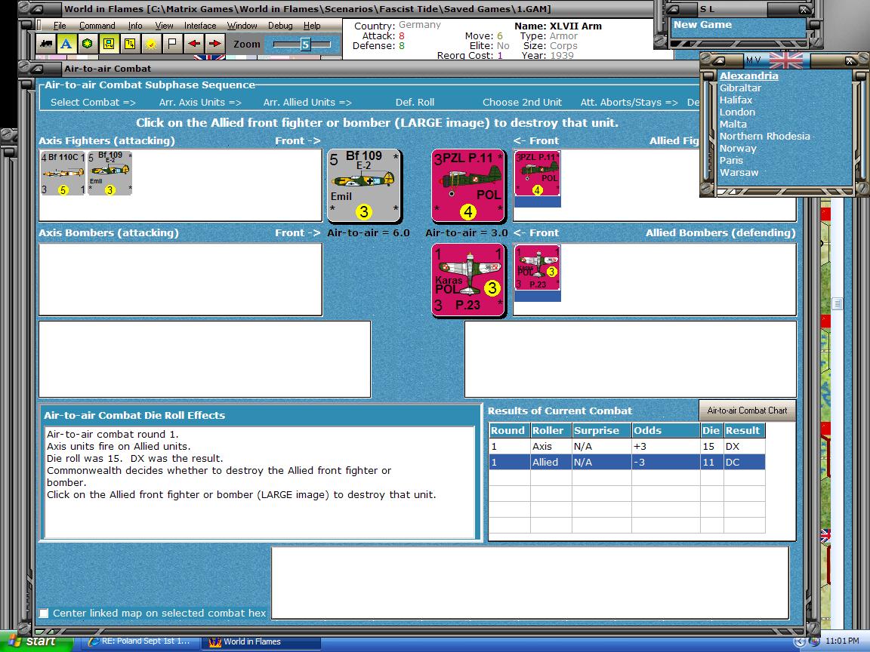Viewport: 870px width, 652px height.
Task: Select Paris in the M V list
Action: (x=731, y=160)
